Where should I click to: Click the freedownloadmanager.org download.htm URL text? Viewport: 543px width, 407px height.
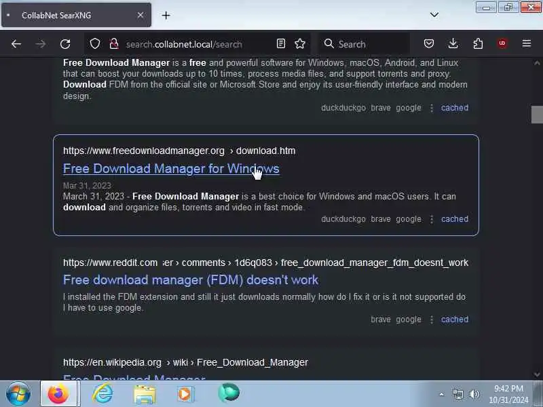click(x=179, y=151)
